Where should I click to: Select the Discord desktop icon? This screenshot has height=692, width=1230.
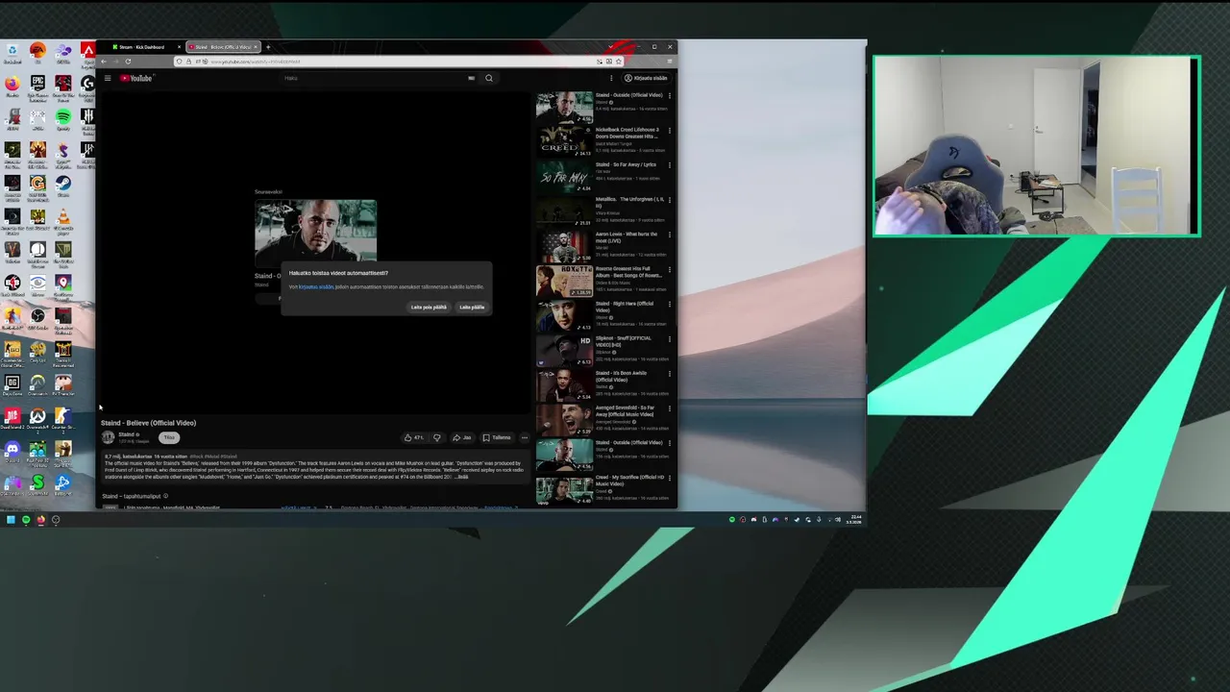pos(12,454)
